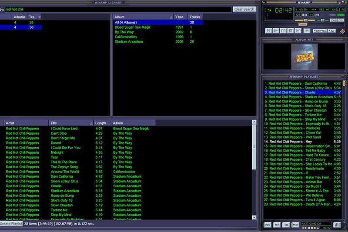
Task: Toggle the Repeat button
Action: click(332, 31)
